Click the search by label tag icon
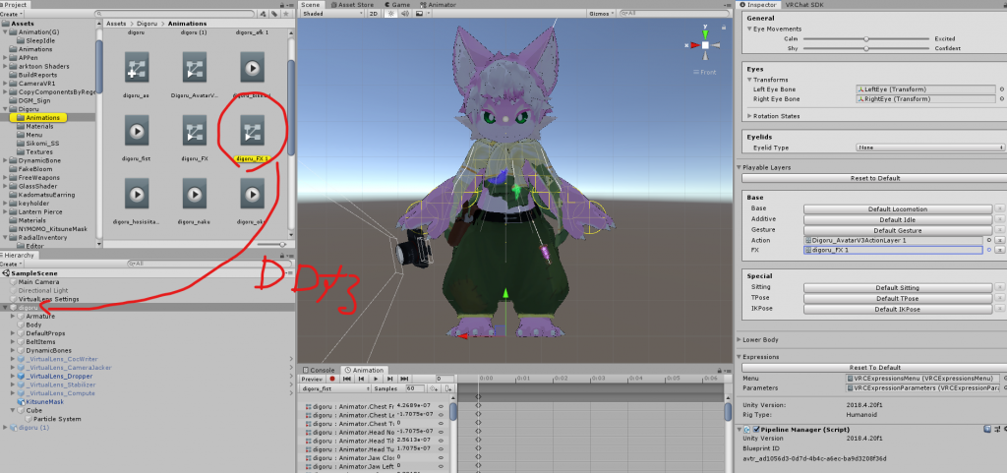 (275, 13)
